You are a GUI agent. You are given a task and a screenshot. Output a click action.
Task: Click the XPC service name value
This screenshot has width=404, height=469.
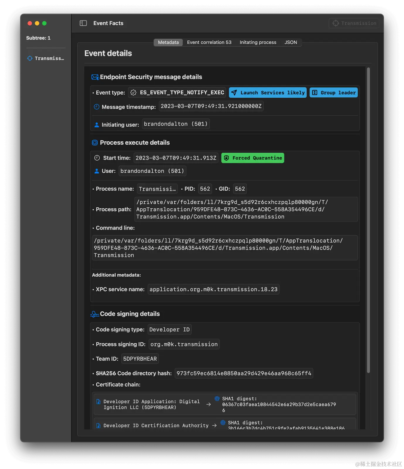213,289
